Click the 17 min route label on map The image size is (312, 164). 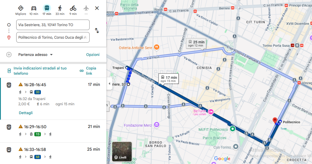click(x=168, y=79)
